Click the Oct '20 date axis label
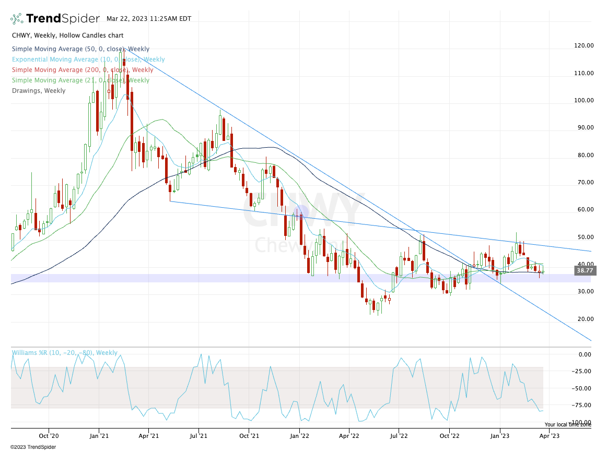 (49, 435)
